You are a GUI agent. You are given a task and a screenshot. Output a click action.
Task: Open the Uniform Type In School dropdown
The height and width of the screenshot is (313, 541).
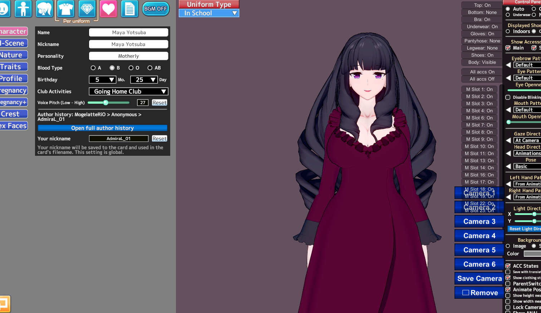pos(209,13)
